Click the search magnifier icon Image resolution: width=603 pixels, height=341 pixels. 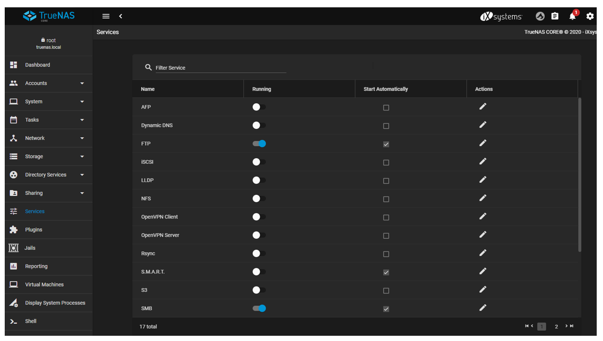point(148,67)
